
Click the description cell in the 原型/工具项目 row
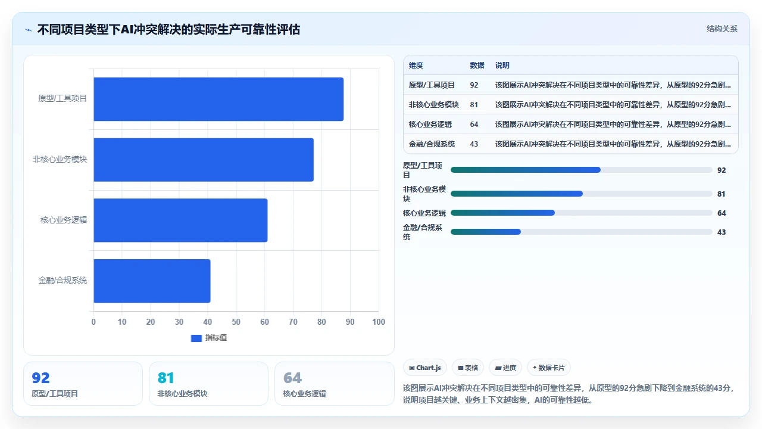point(613,85)
